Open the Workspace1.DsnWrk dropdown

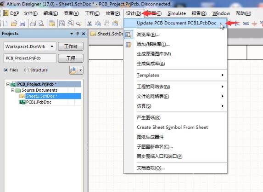52,47
